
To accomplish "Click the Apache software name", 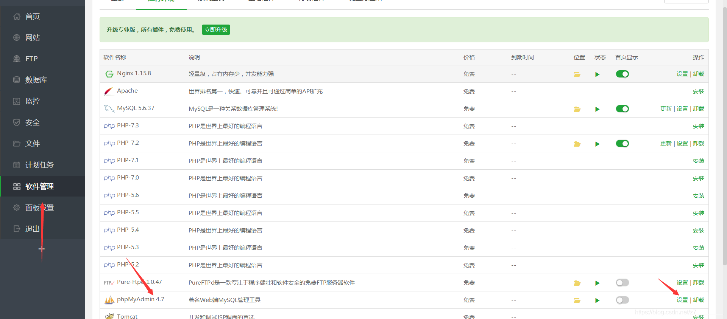I will pos(127,91).
